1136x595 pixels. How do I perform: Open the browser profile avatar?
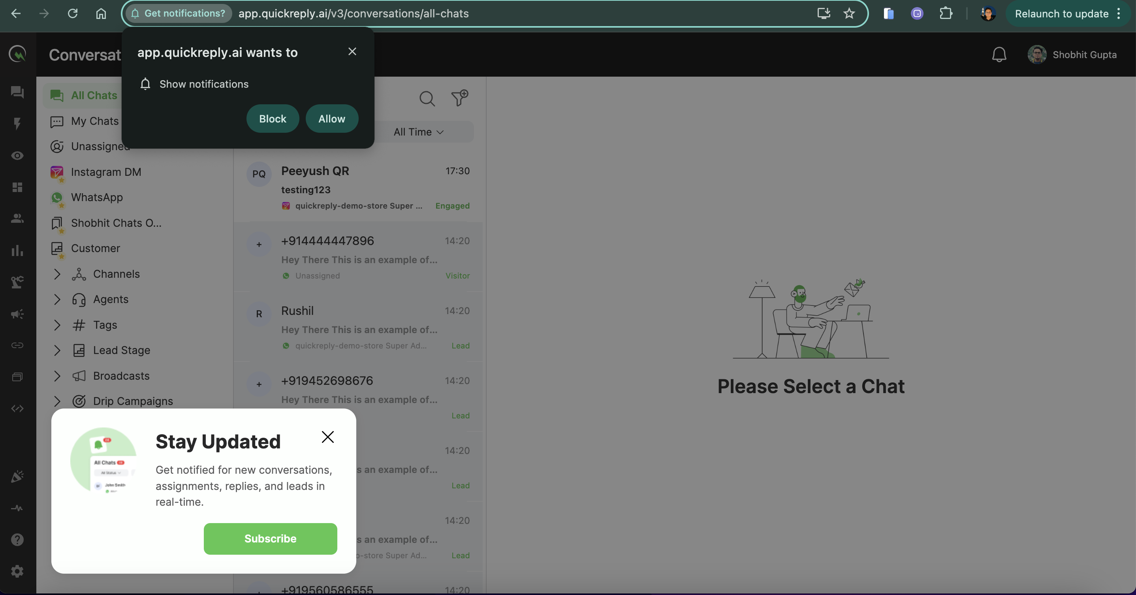[x=988, y=14]
